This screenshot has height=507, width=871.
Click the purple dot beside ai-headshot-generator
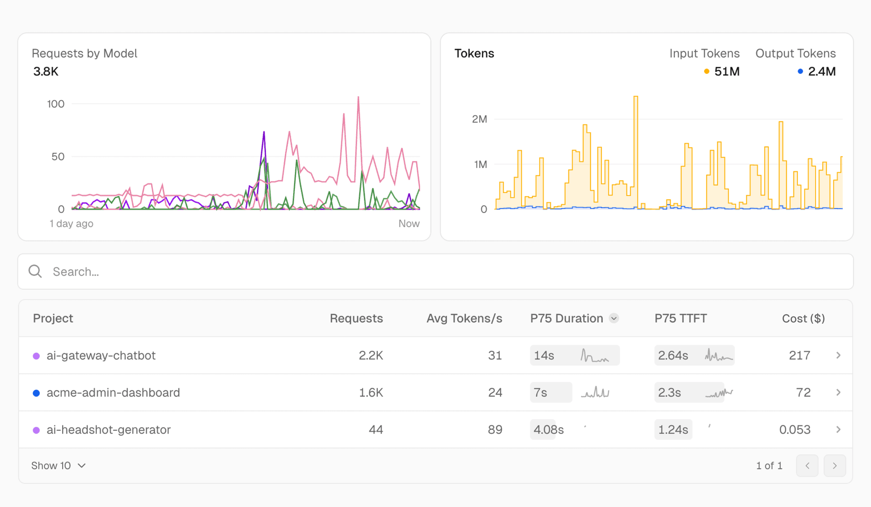click(x=36, y=430)
